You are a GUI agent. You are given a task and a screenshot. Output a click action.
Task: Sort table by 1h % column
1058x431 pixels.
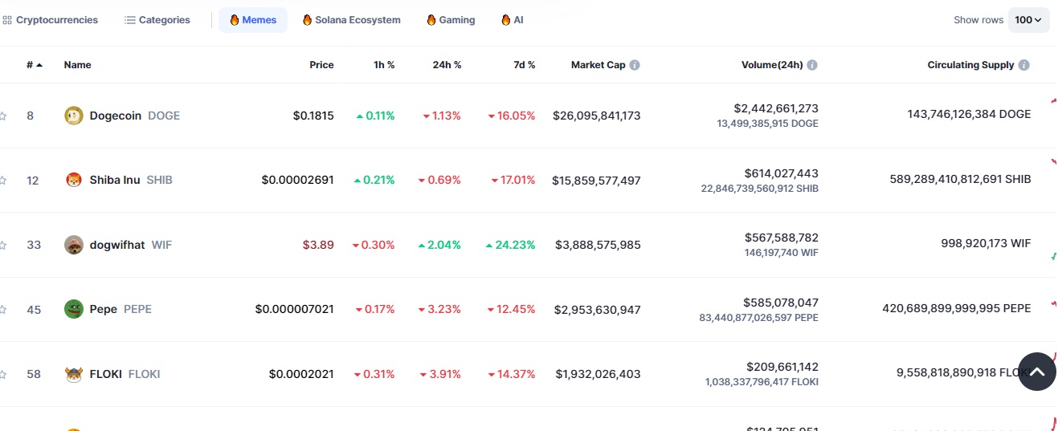click(384, 65)
